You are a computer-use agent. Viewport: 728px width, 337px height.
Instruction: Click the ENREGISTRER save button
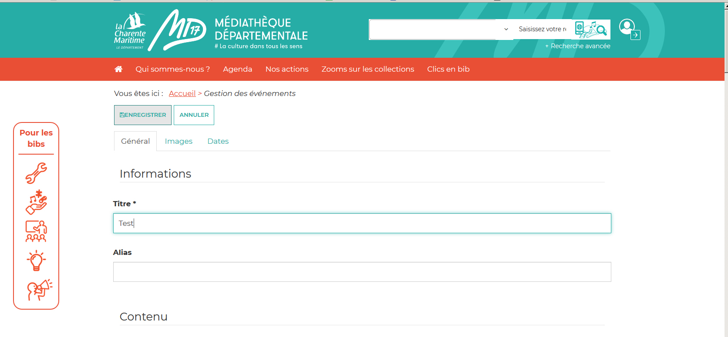click(x=143, y=115)
